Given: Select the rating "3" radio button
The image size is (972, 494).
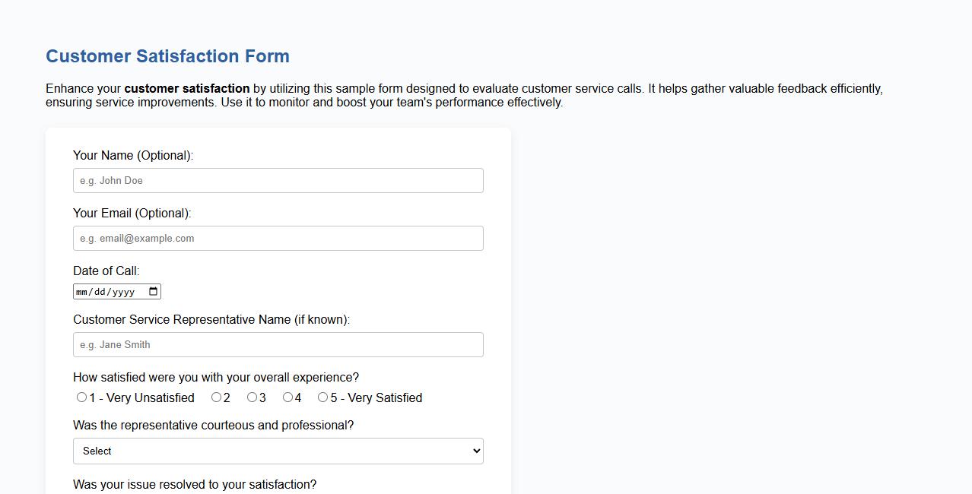Looking at the screenshot, I should click(252, 397).
